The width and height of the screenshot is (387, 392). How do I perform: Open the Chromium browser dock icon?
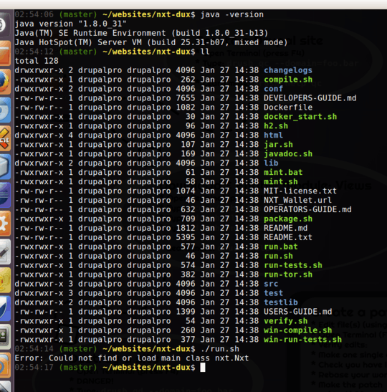point(4,110)
